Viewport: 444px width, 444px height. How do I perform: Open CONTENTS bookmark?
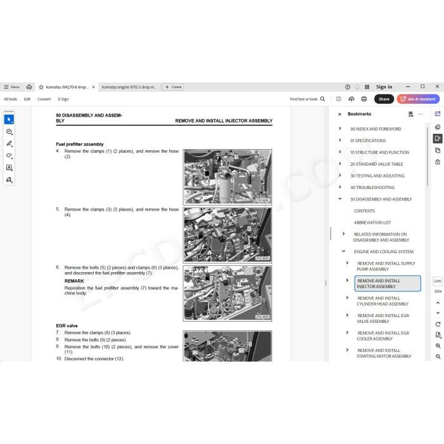pos(364,211)
